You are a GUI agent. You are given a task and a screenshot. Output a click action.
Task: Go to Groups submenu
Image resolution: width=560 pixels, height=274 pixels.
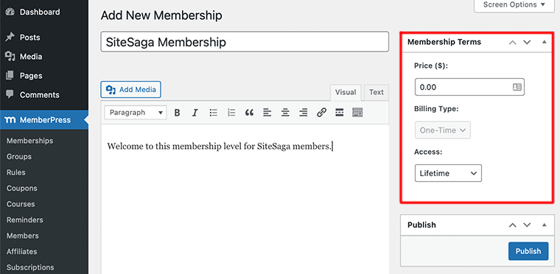(x=19, y=156)
